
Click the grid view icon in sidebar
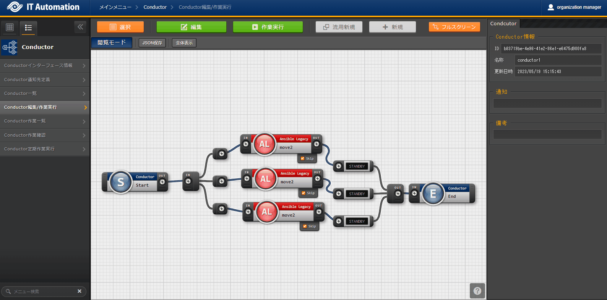10,27
